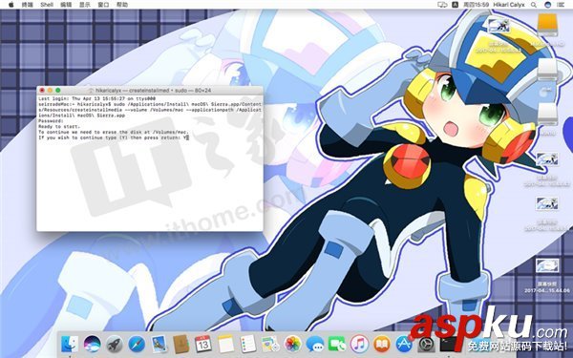Select the orange external drive on desktop
This screenshot has height=358, width=573.
(x=547, y=25)
